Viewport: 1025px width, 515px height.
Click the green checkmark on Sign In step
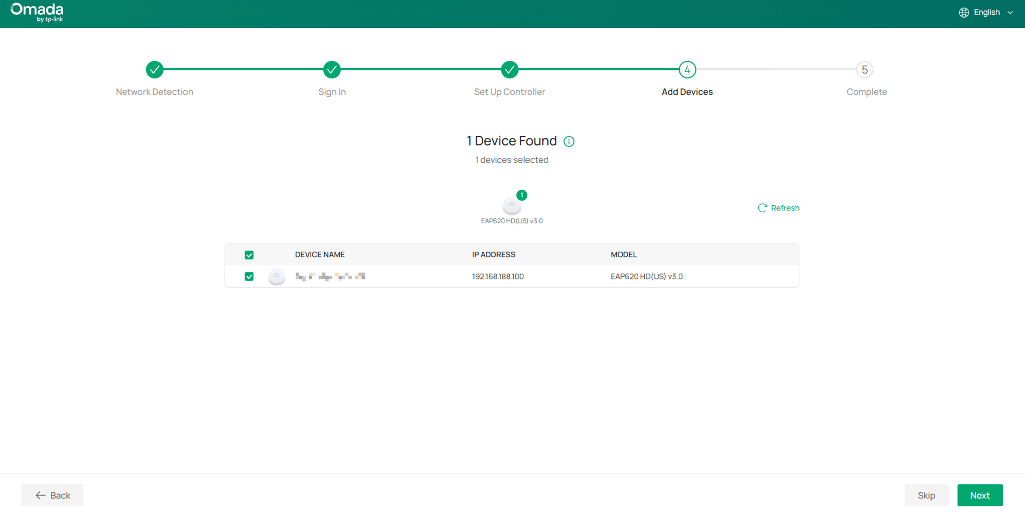coord(332,70)
